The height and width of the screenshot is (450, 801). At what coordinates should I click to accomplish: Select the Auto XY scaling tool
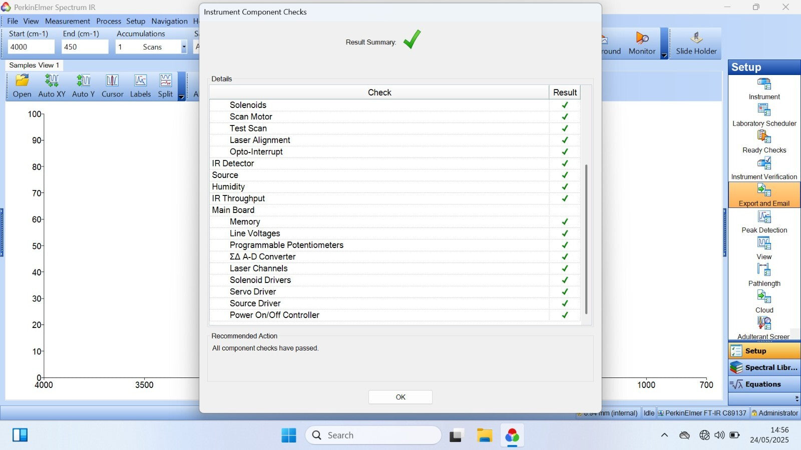[x=52, y=85]
